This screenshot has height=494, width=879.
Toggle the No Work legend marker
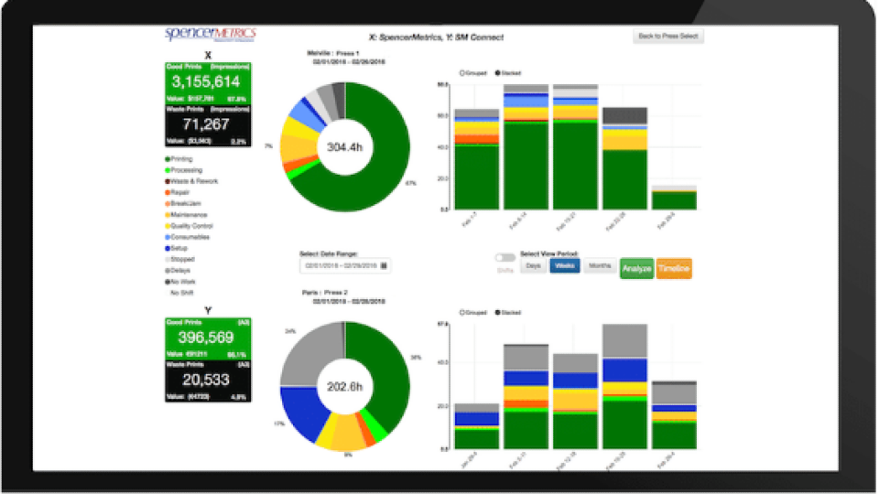(168, 282)
